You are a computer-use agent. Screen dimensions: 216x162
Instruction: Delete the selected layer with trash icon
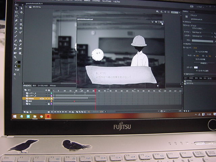pos(31,112)
